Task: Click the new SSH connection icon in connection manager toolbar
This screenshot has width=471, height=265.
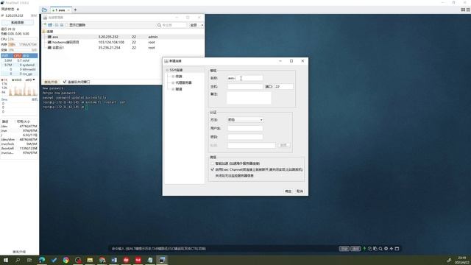Action: tap(45, 25)
